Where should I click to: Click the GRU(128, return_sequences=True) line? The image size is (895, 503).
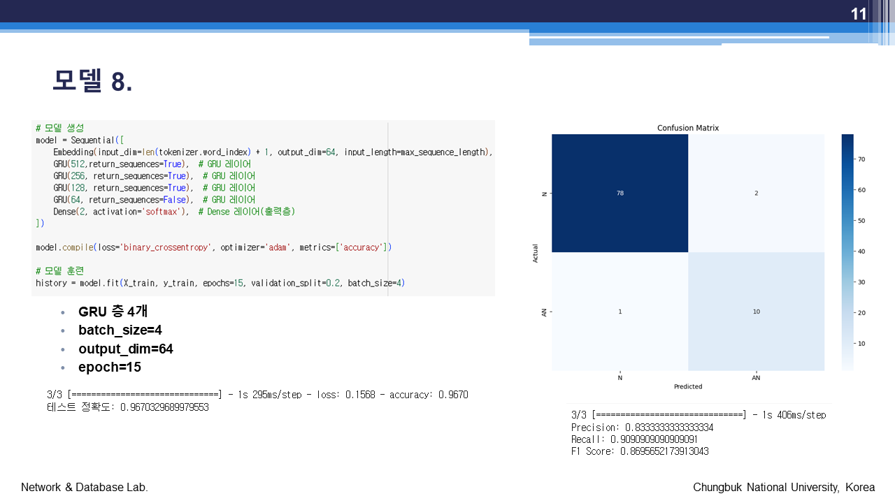pos(154,187)
